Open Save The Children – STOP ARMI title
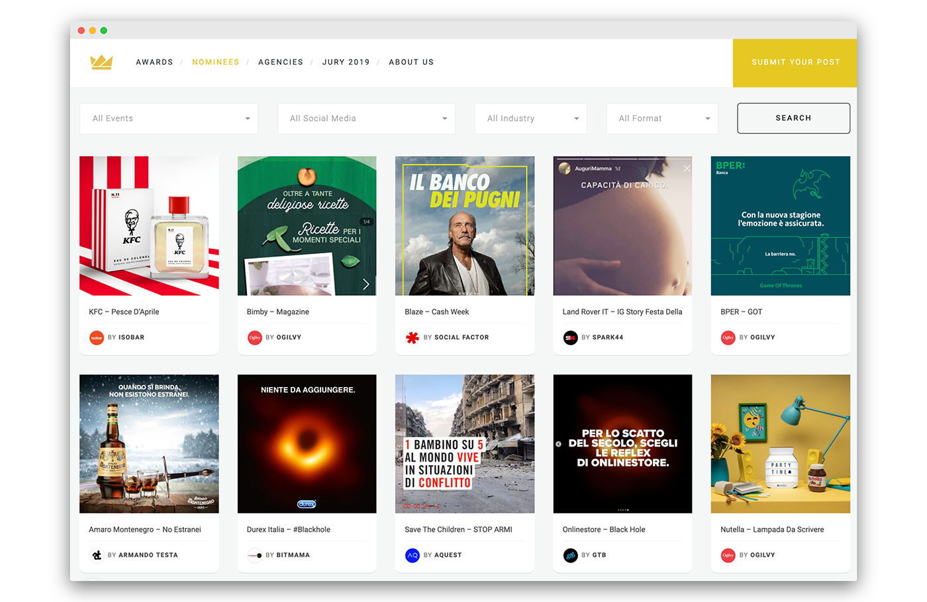927x602 pixels. (458, 530)
